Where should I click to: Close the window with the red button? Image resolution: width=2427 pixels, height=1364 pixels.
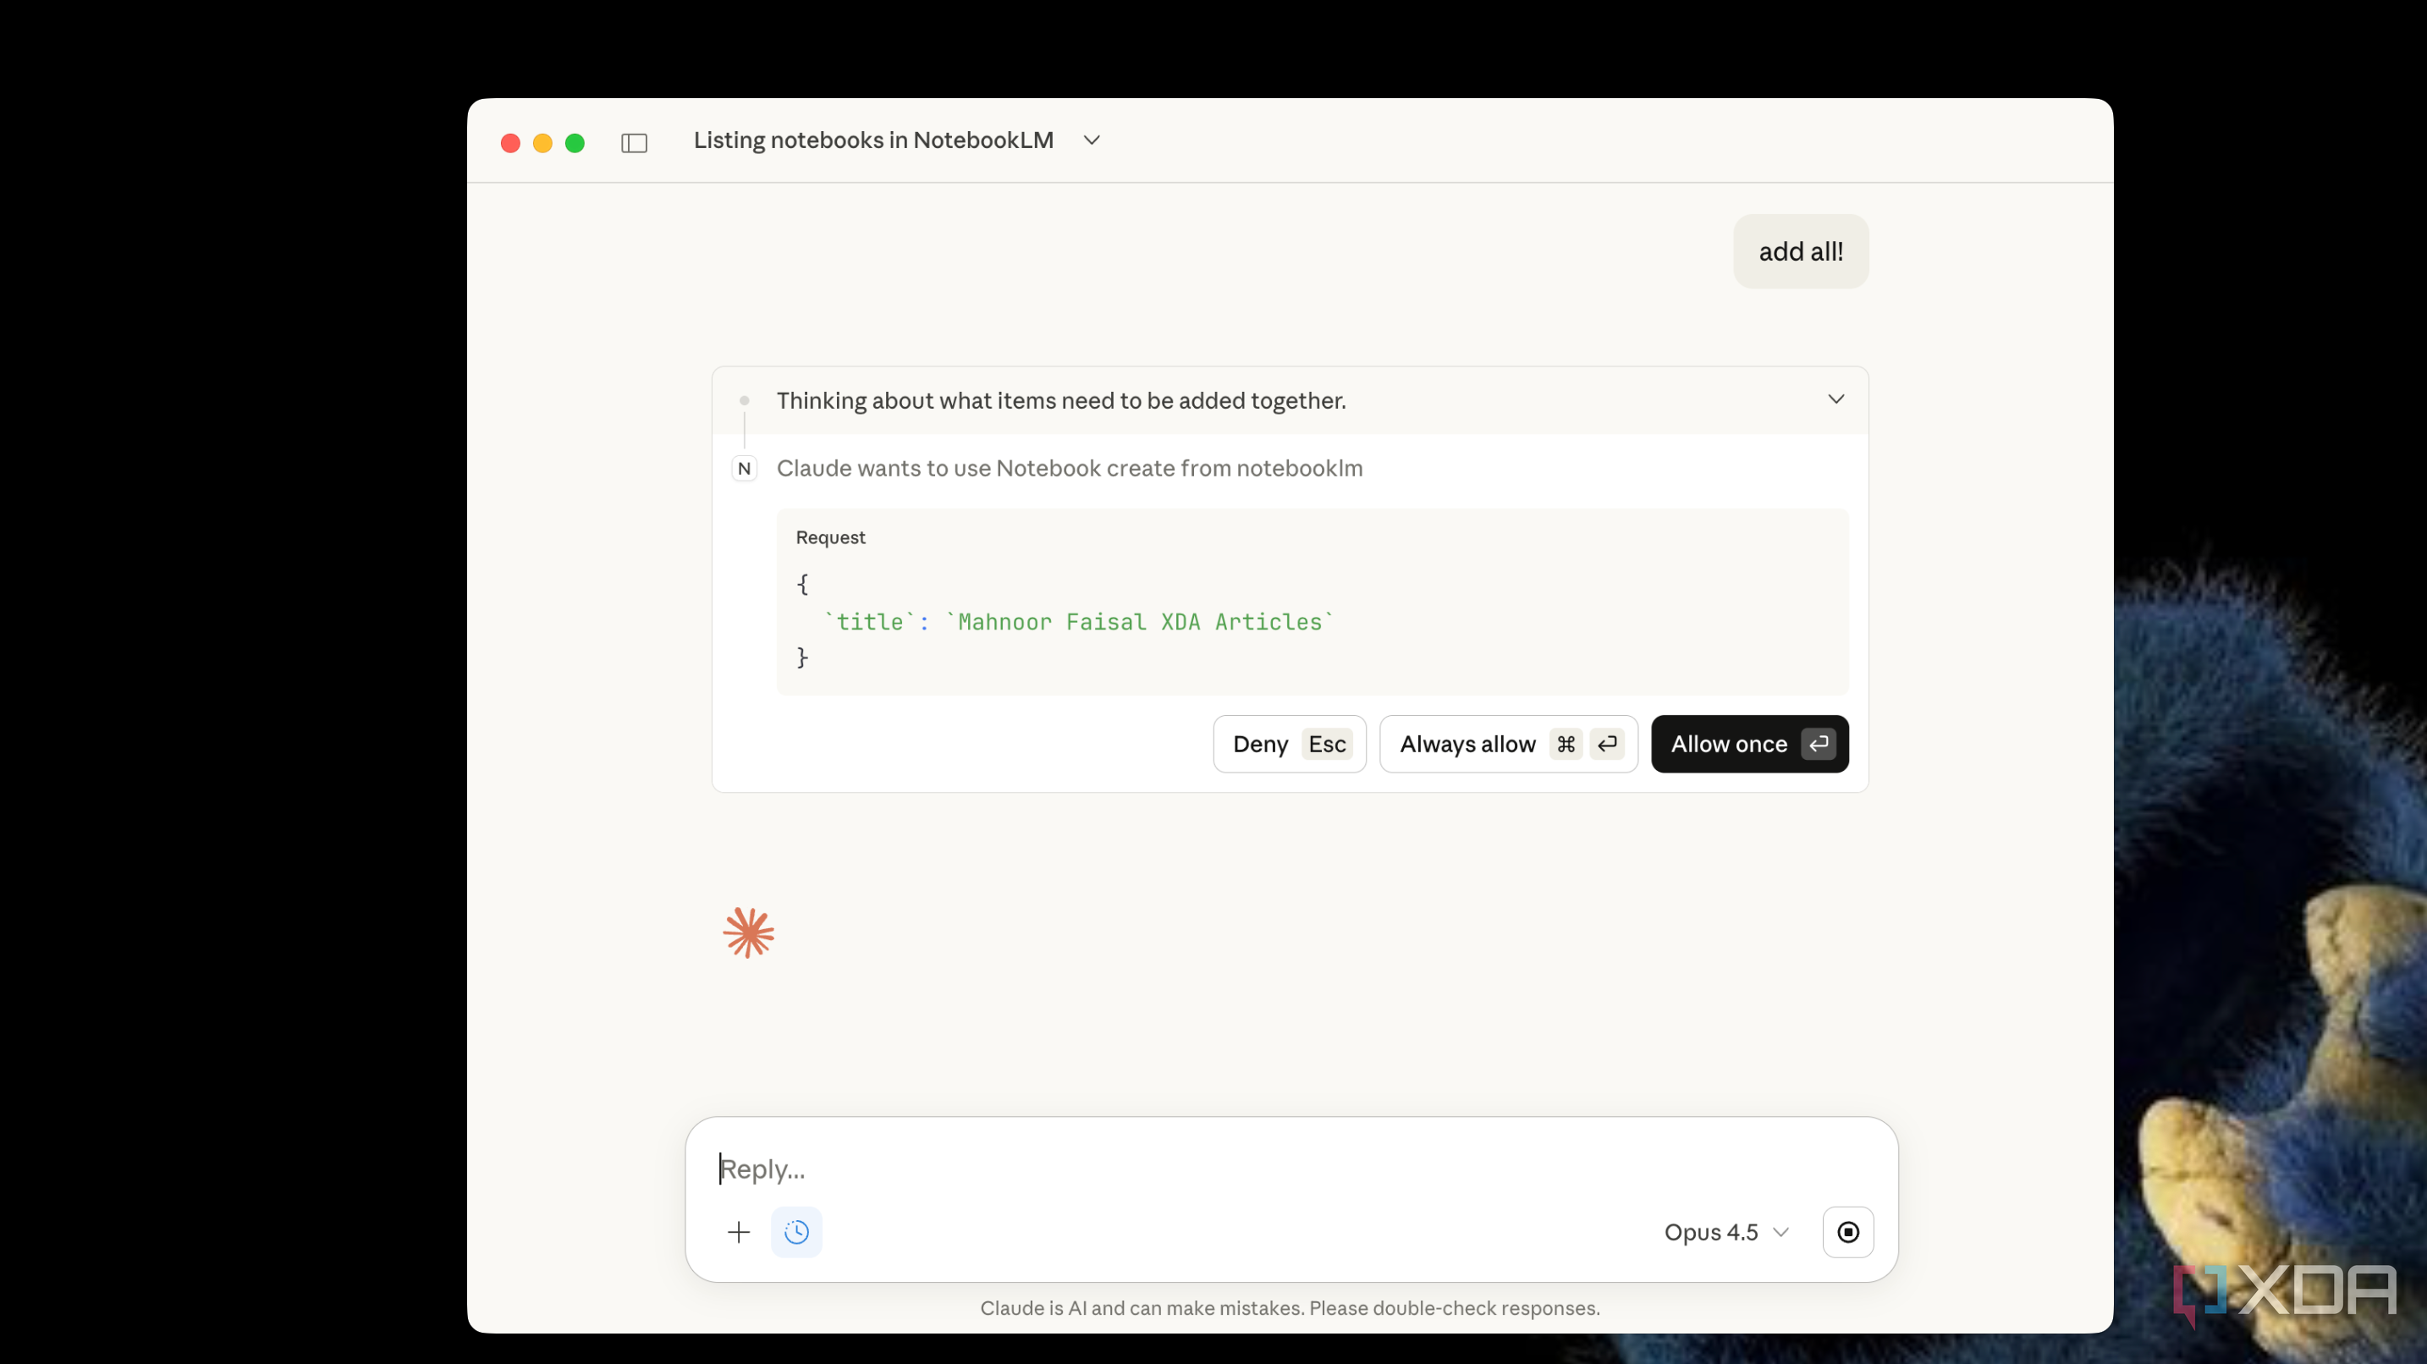point(509,142)
